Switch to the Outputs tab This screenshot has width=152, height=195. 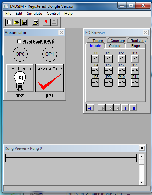click(x=115, y=46)
